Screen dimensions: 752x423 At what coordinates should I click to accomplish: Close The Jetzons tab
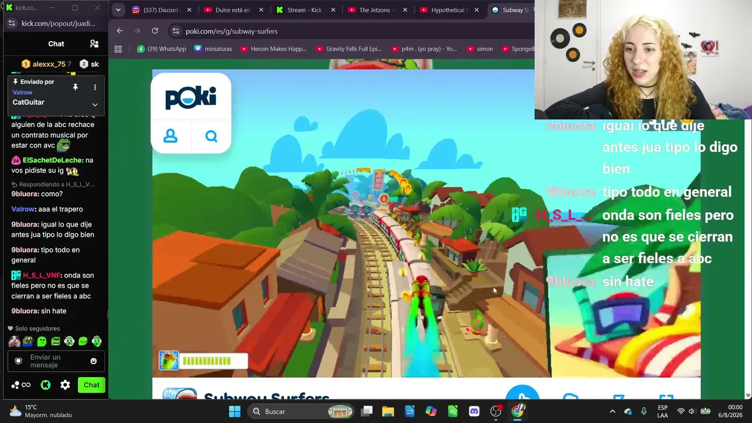pyautogui.click(x=405, y=10)
